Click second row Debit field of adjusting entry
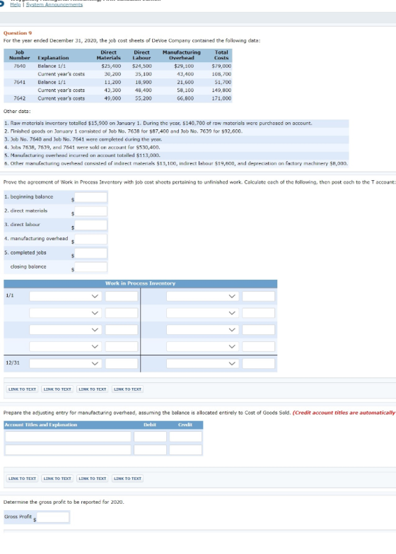The width and height of the screenshot is (396, 554). pyautogui.click(x=150, y=449)
